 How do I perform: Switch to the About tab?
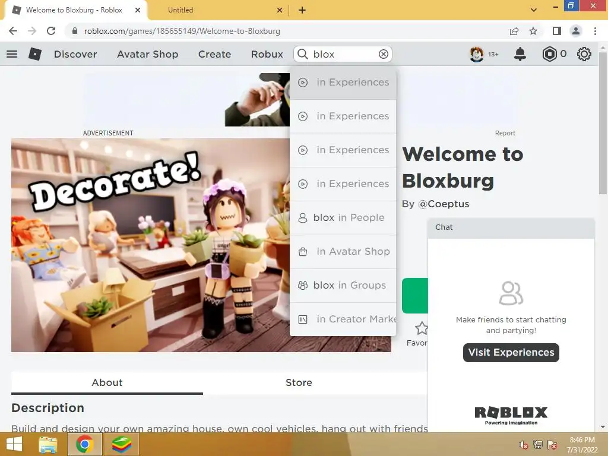(107, 383)
